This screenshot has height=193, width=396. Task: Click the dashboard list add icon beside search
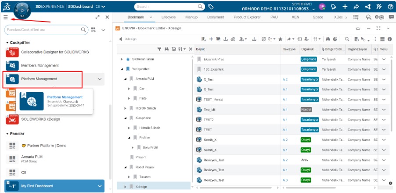click(x=94, y=30)
